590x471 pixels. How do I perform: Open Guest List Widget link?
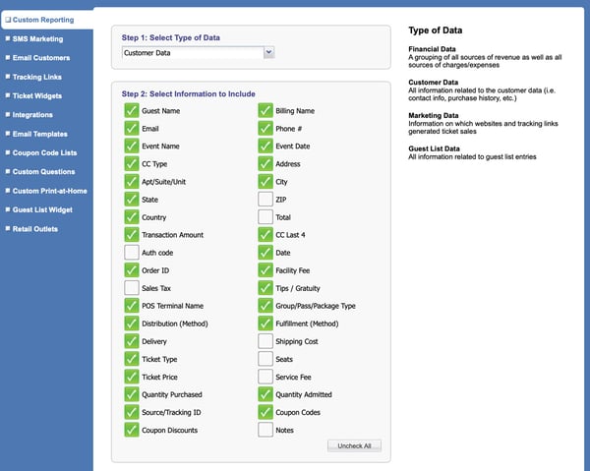pyautogui.click(x=42, y=209)
